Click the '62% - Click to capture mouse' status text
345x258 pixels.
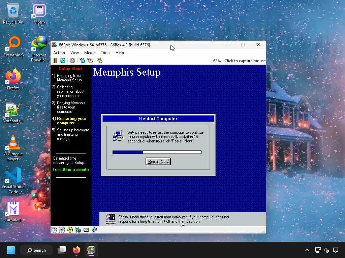(x=239, y=61)
